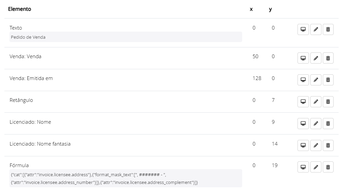The width and height of the screenshot is (341, 192).
Task: Edit the Fórmula element
Action: point(316,167)
